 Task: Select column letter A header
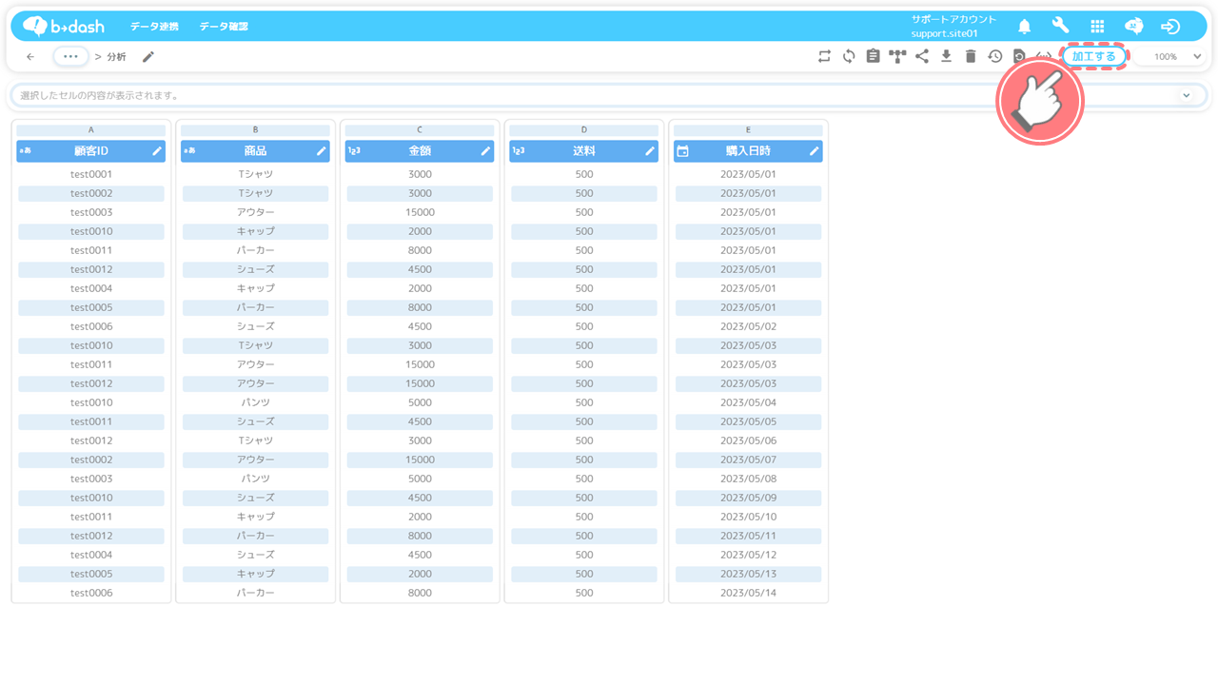click(x=91, y=129)
